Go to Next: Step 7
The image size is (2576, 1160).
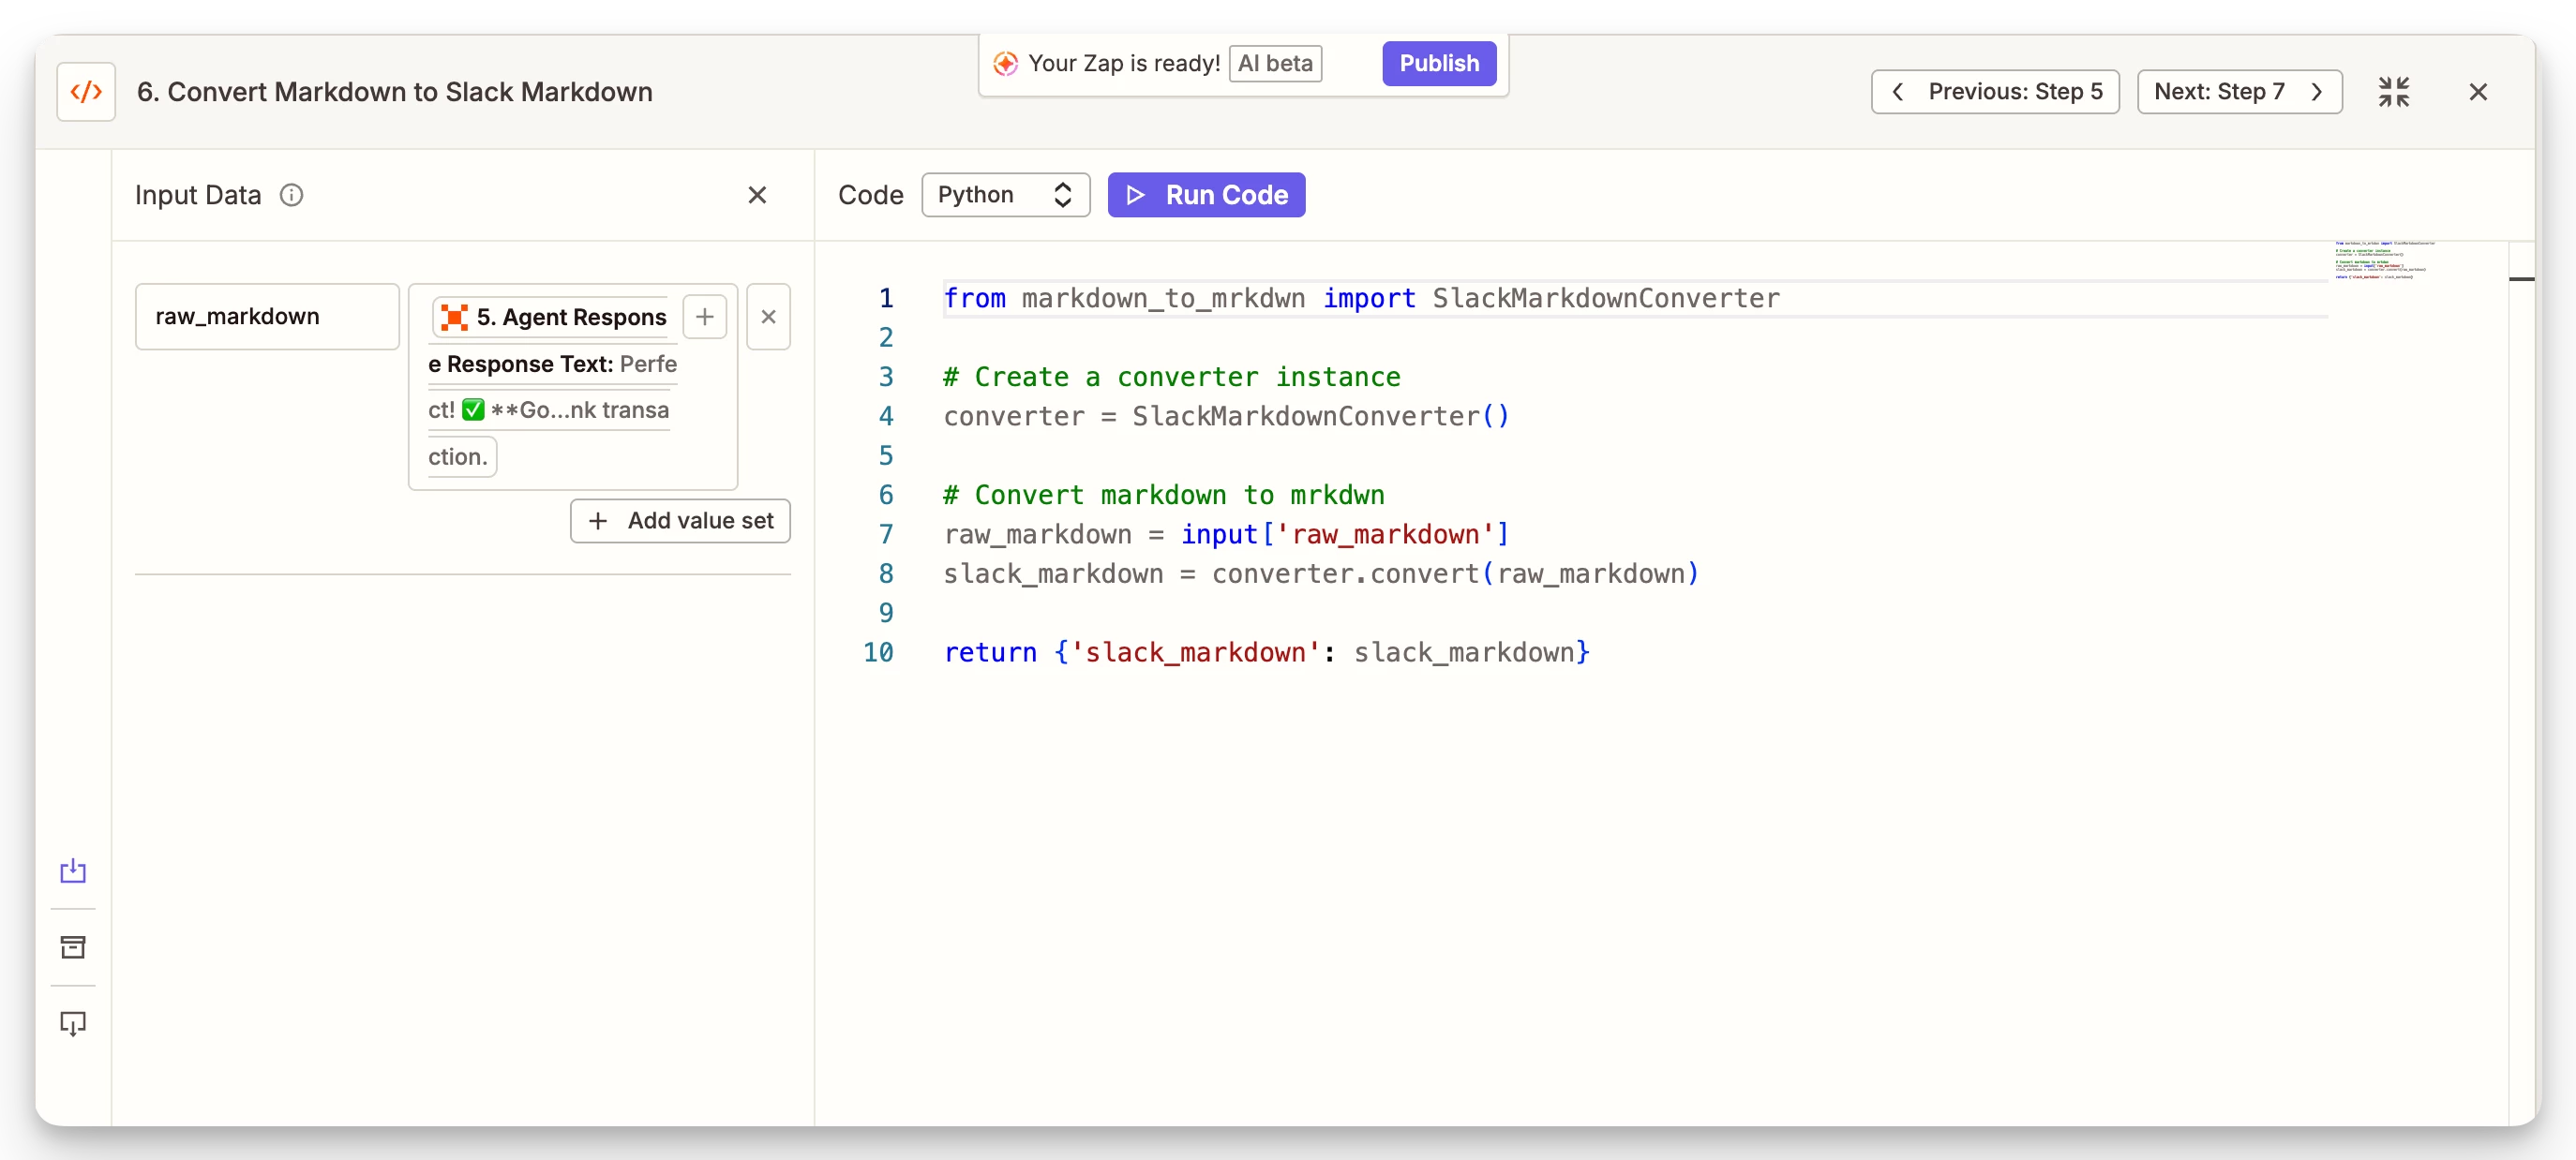click(x=2239, y=92)
